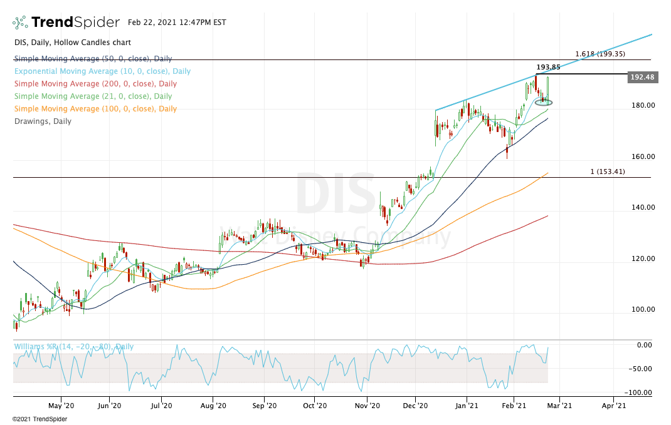Click the Jul '20 date axis label

pos(161,406)
